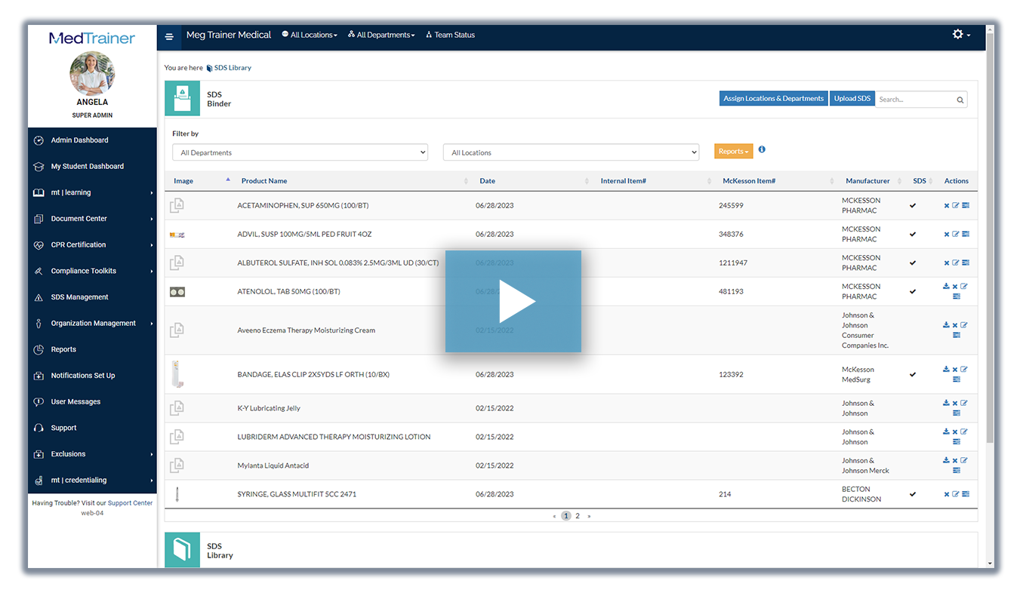Screen dimensions: 1026x602
Task: Click the BANDAGE product image thumbnail
Action: click(177, 374)
